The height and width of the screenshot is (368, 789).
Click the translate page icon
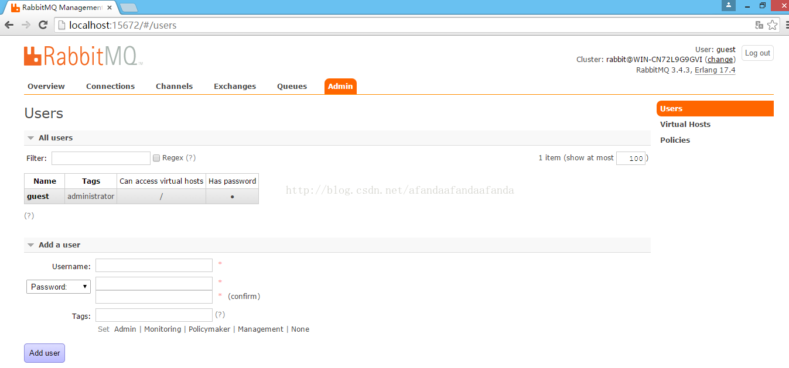pyautogui.click(x=759, y=25)
